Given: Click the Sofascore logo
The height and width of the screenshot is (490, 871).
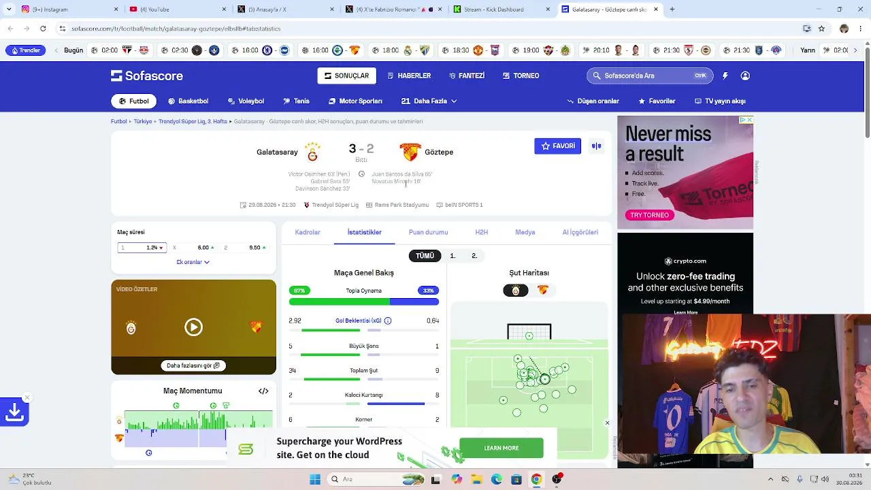Looking at the screenshot, I should pos(147,76).
